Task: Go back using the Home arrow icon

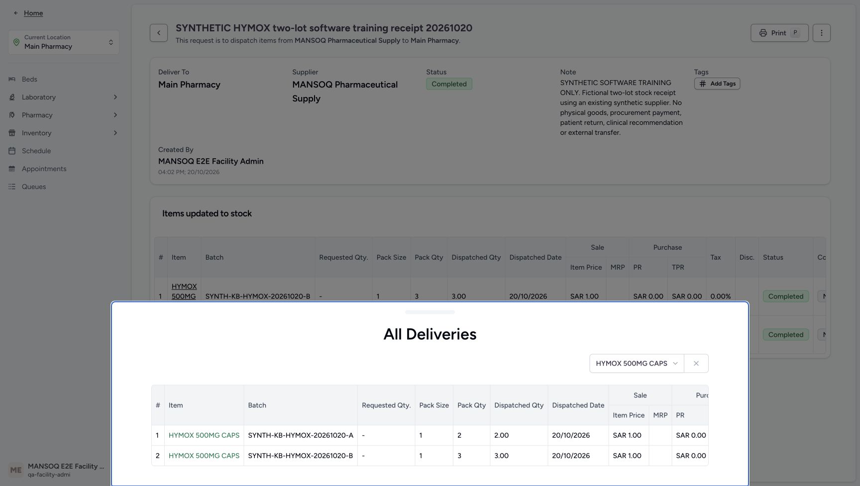Action: [16, 13]
